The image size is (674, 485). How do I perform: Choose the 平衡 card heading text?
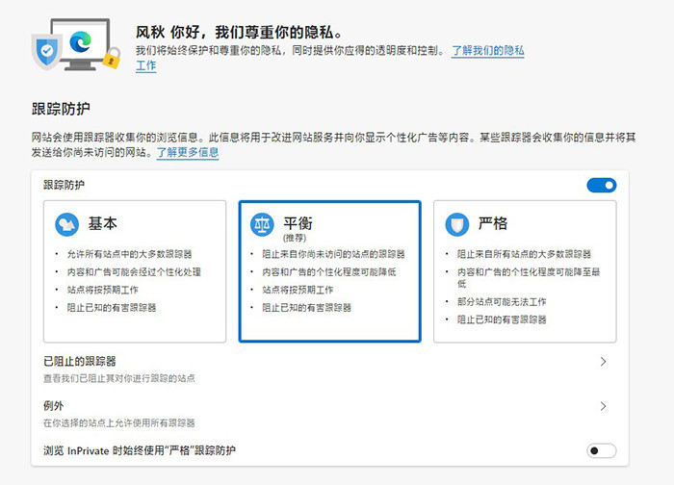(x=298, y=220)
